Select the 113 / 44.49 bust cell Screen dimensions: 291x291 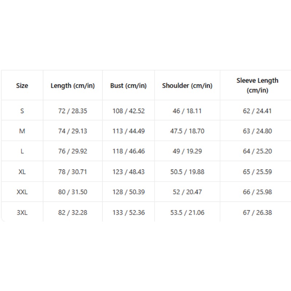[x=128, y=131]
